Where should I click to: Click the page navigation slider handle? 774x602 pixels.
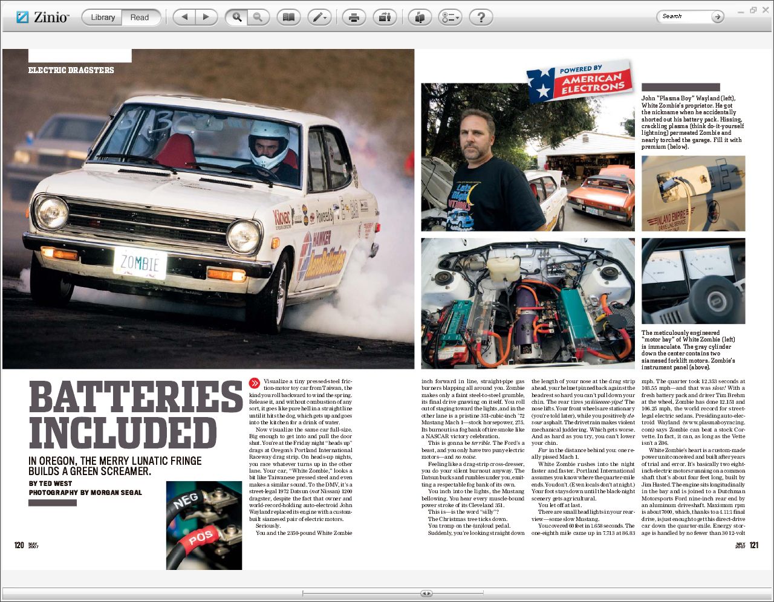pos(426,594)
